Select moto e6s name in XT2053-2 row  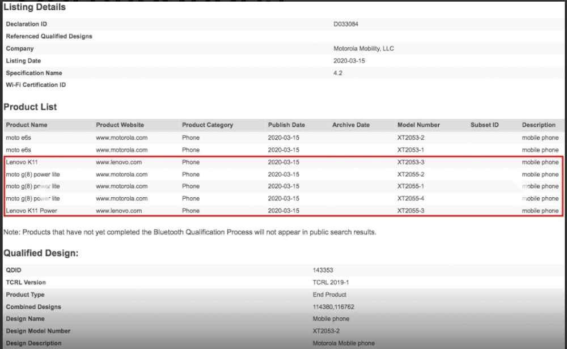click(19, 138)
